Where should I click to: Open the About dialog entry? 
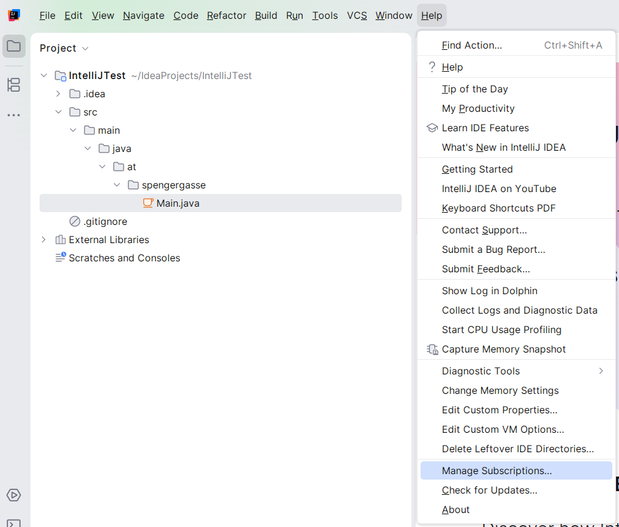[516, 509]
